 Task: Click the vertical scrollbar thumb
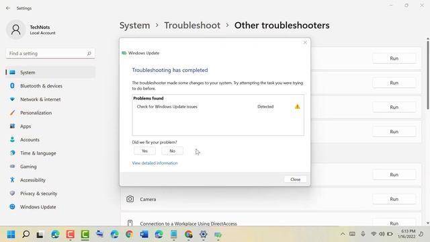point(427,75)
